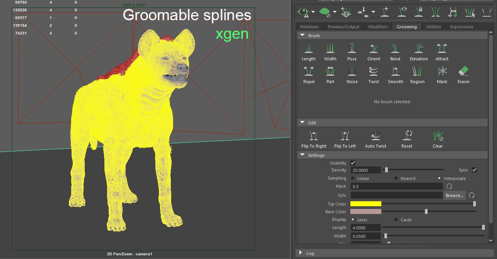
Task: Clear the groom with Clear tool
Action: point(437,139)
